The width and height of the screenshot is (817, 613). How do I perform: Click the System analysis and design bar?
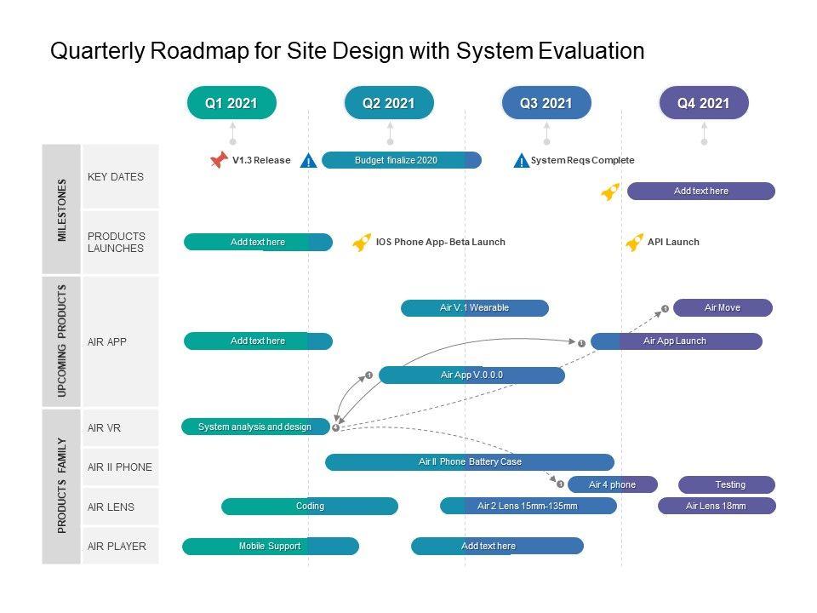coord(254,427)
